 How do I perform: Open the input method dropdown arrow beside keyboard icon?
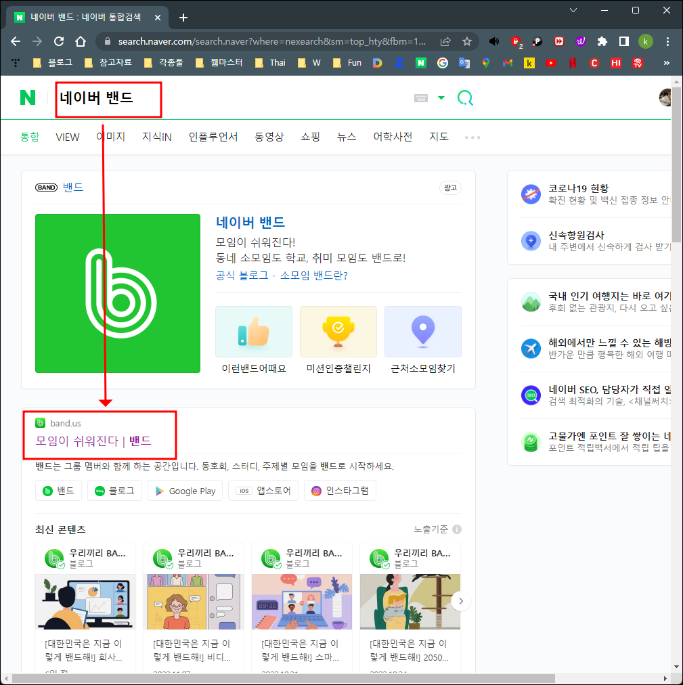[441, 97]
